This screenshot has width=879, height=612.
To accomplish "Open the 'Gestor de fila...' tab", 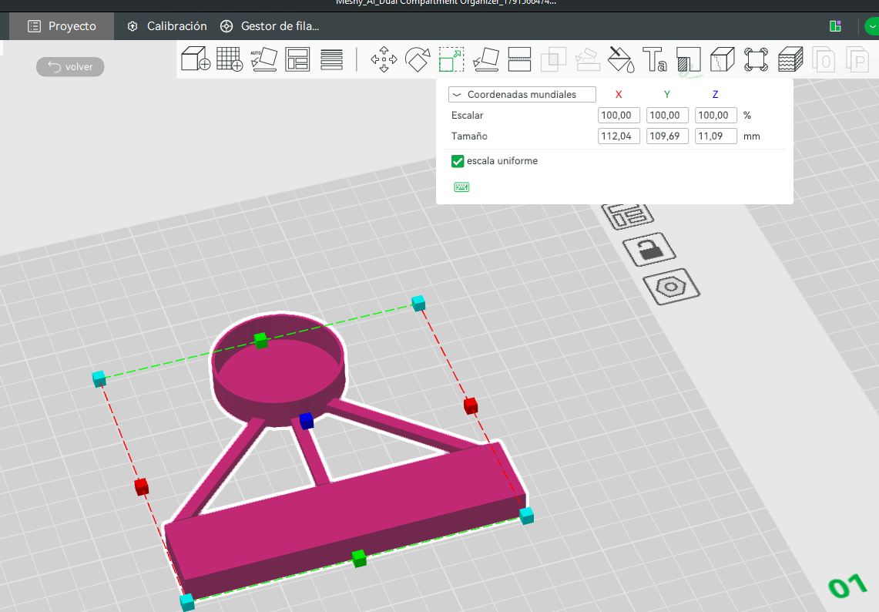I will coord(270,25).
